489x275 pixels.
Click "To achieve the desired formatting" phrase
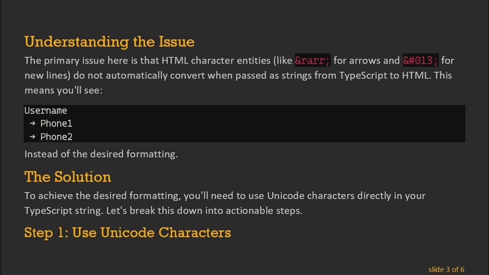pyautogui.click(x=102, y=196)
